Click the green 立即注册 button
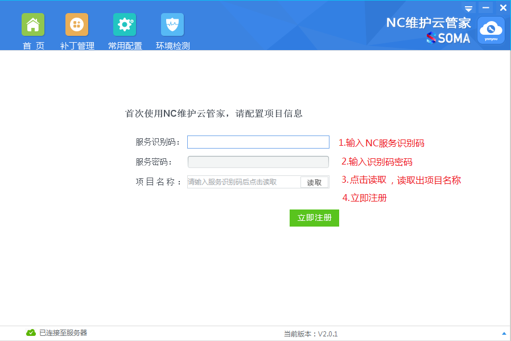The height and width of the screenshot is (341, 511). click(x=314, y=218)
